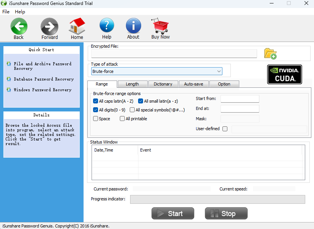Open File and Archive Password Recovery link
Screen dimensions: 314x229
(42, 66)
